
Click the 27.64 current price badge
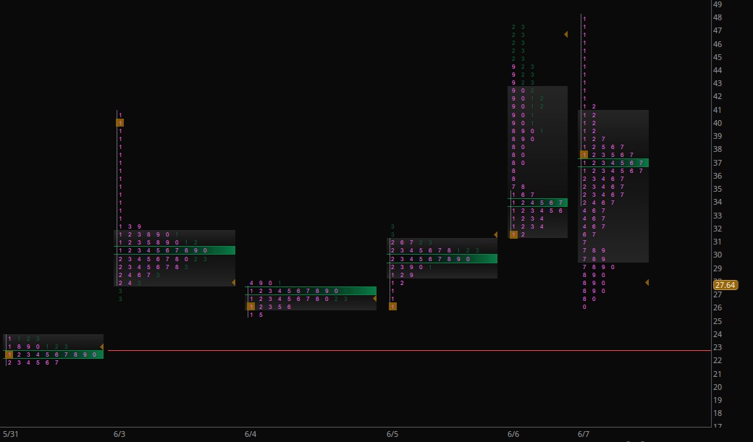click(x=725, y=285)
